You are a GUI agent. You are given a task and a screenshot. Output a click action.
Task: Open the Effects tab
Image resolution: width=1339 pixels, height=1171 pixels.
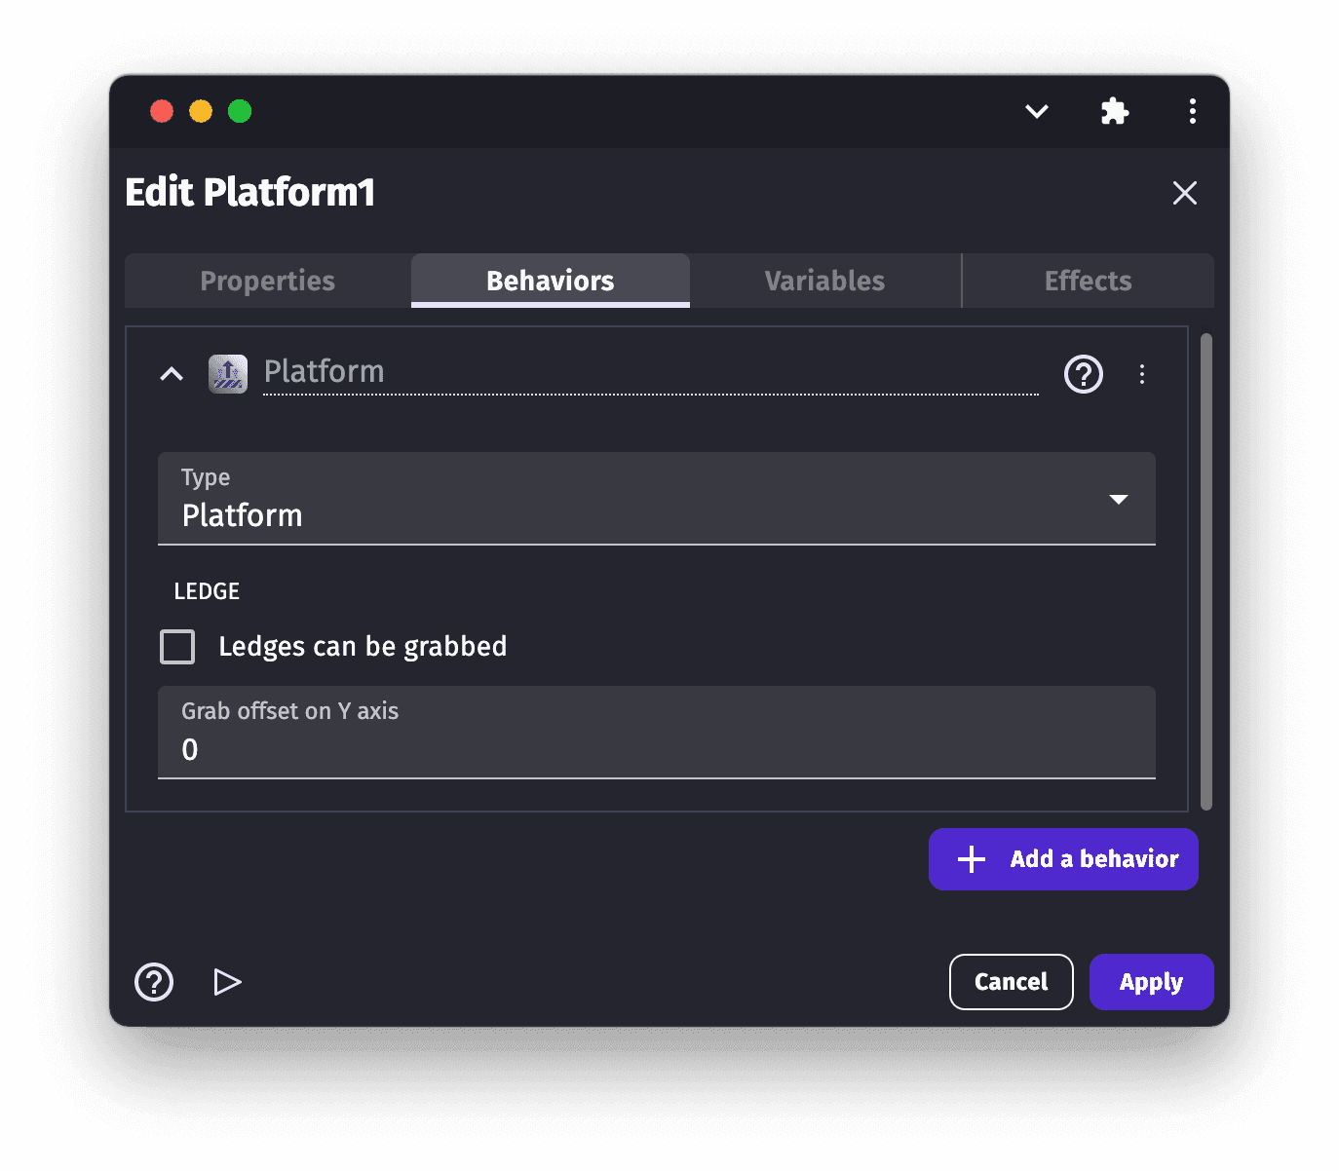tap(1088, 281)
